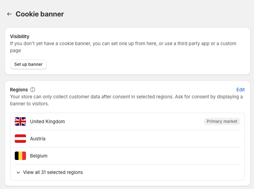The height and width of the screenshot is (189, 254).
Task: Expand the chevron before View all regions
Action: tap(18, 173)
